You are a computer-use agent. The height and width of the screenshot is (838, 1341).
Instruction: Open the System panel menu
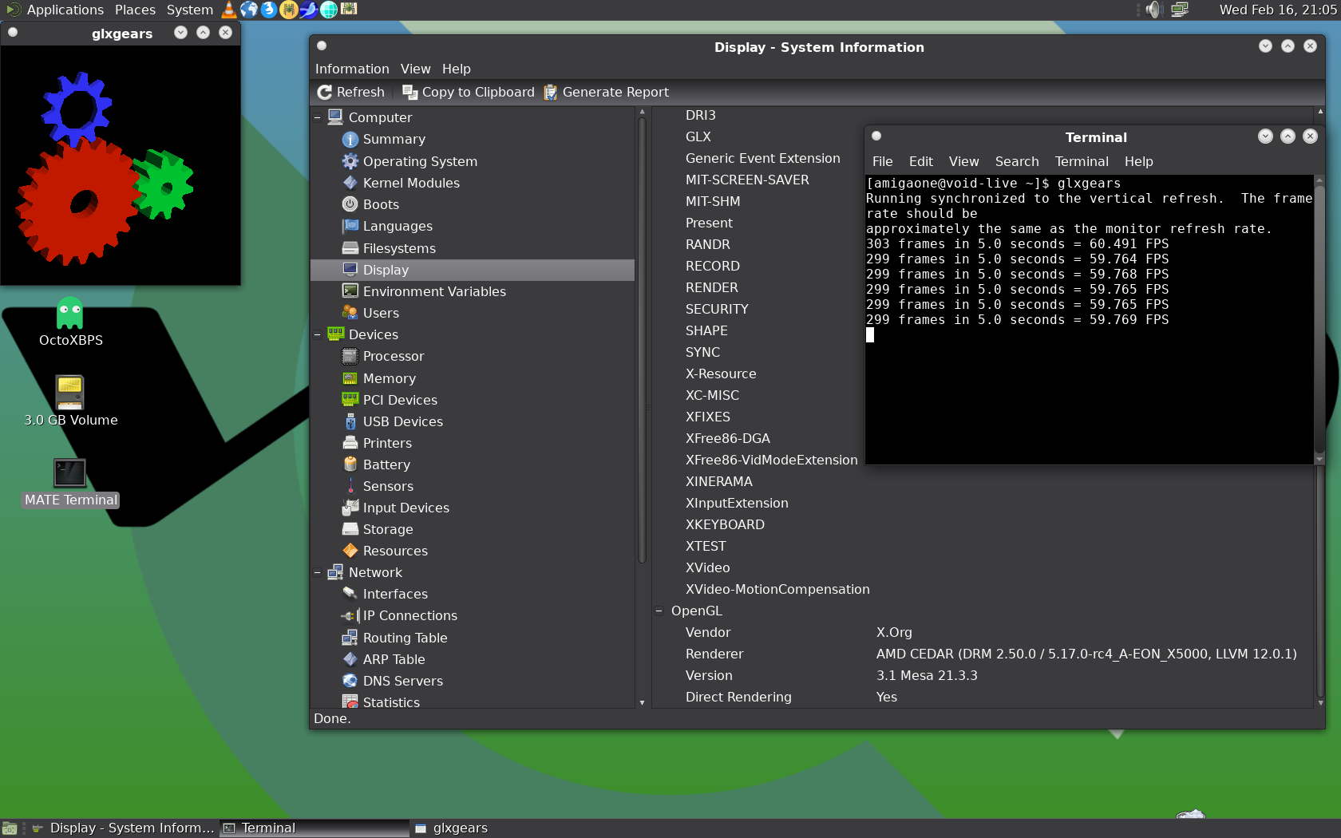pos(189,10)
